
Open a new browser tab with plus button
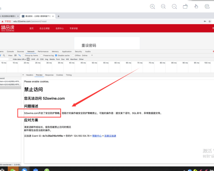pyautogui.click(x=58, y=16)
